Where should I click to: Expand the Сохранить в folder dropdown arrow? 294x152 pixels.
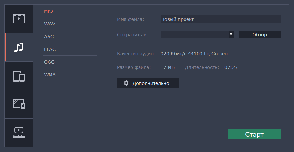(x=231, y=34)
